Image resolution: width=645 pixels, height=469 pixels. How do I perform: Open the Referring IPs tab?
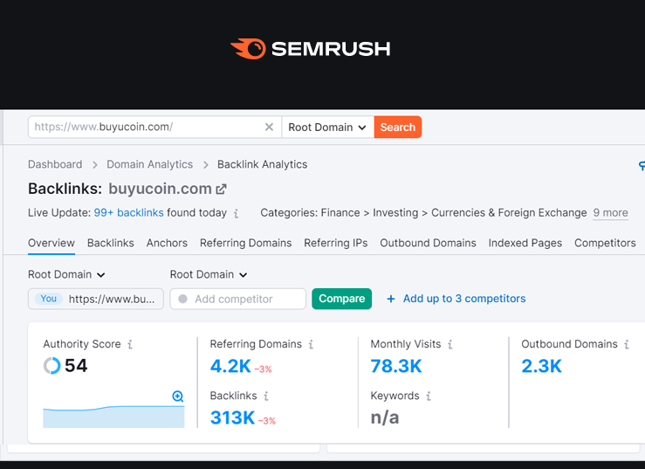(336, 243)
